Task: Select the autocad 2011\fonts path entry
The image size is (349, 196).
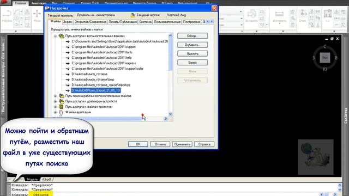Action: pos(102,52)
